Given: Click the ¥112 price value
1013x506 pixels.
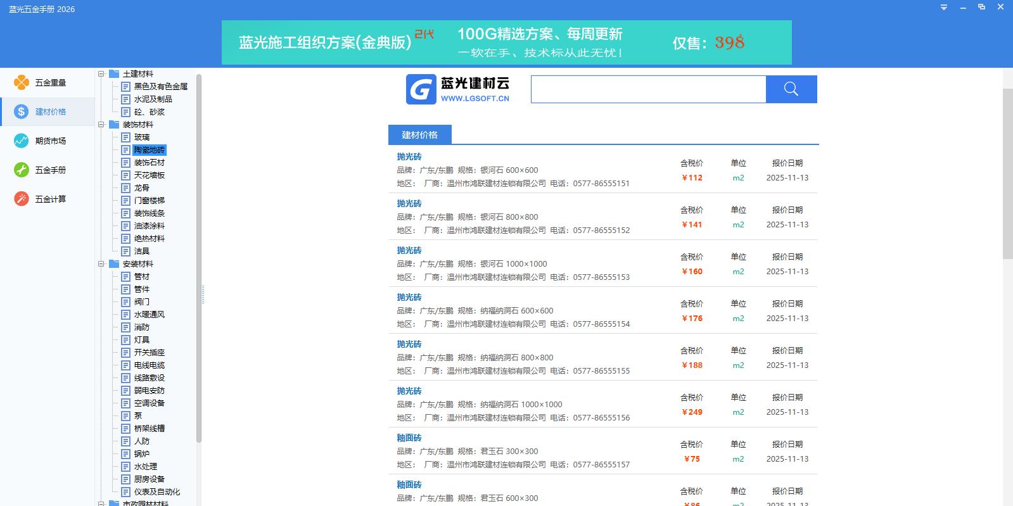Looking at the screenshot, I should tap(692, 178).
